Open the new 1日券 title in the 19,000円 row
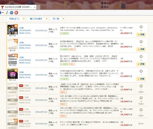 point(25,124)
